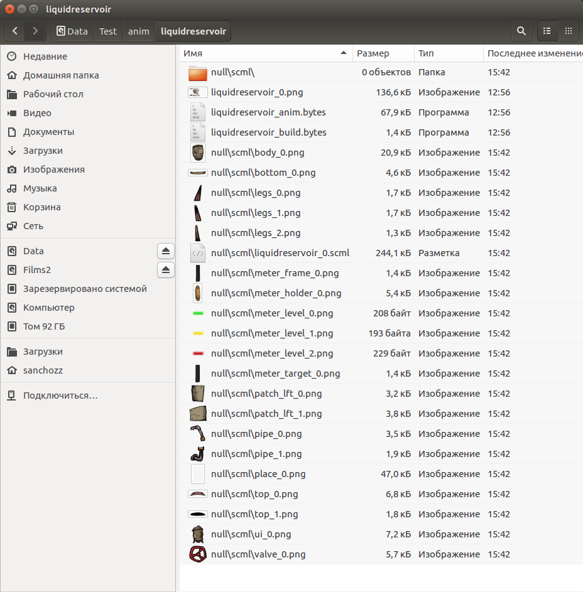583x592 pixels.
Task: Switch to icon grid view mode
Action: point(568,31)
